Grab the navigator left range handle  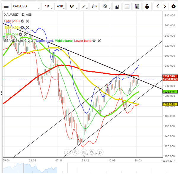coord(23,168)
